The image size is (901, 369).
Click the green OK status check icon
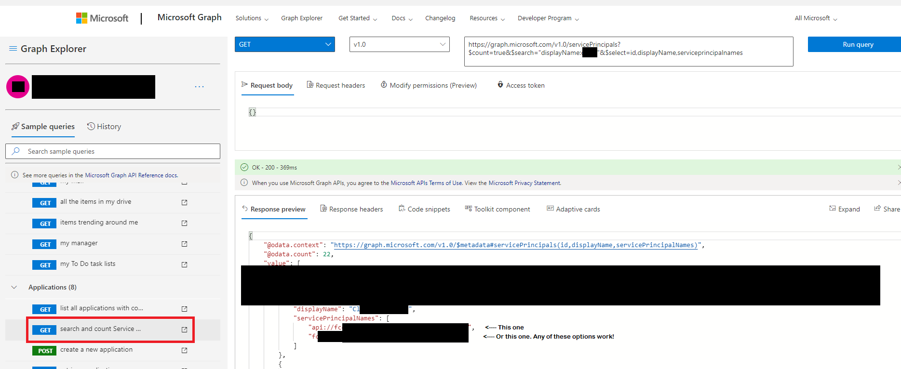click(244, 167)
